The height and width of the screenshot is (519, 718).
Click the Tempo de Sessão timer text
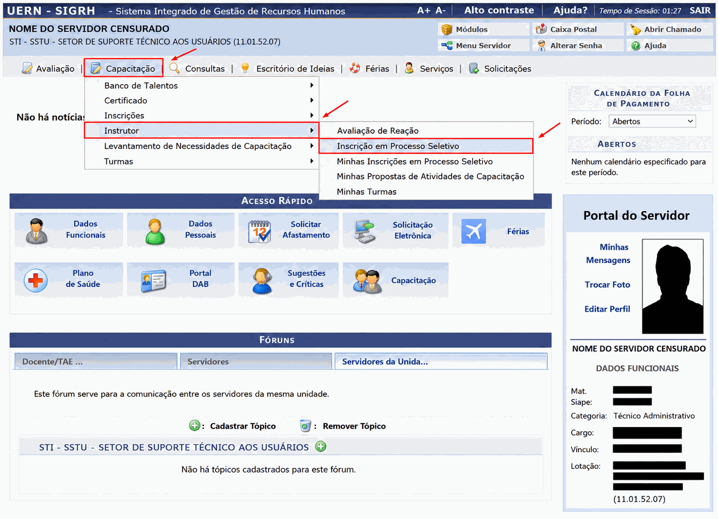tap(640, 11)
